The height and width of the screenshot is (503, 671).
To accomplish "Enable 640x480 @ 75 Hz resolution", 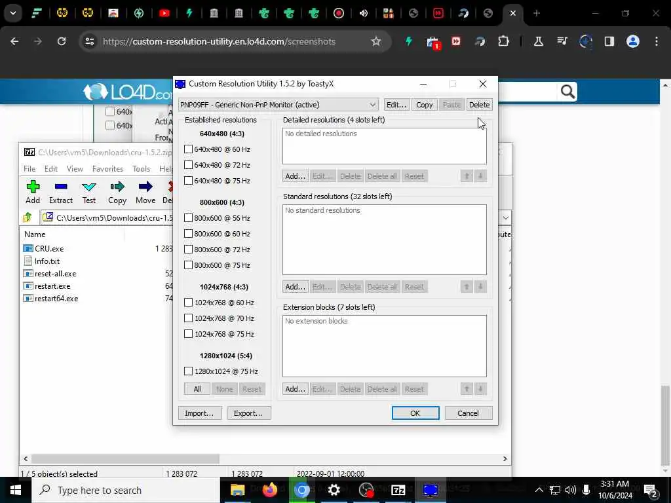I will point(188,181).
